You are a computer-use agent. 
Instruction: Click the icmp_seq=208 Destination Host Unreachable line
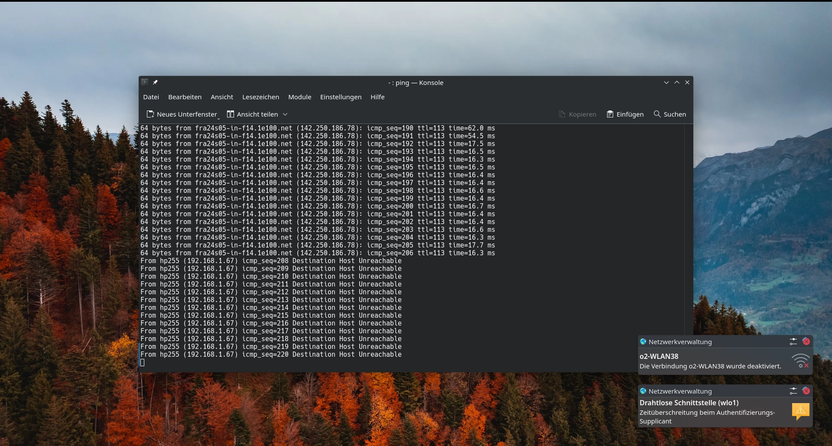coord(271,261)
